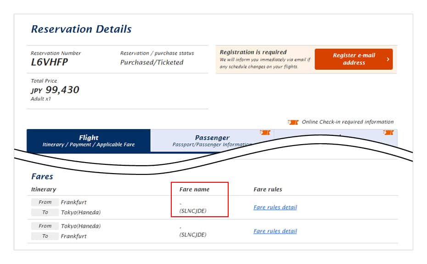Click the Itinerary column header

tap(44, 189)
